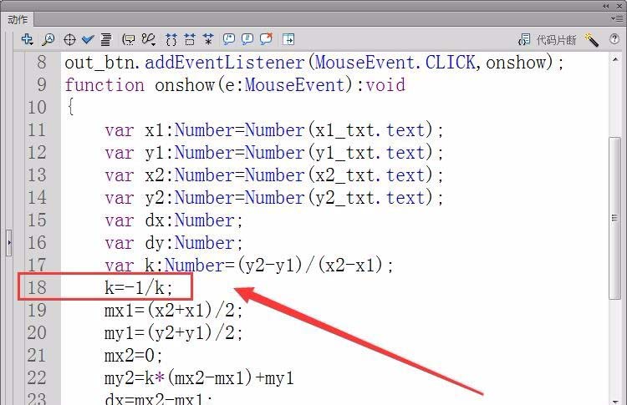Open the Actions panel options menu
627x405 pixels.
tap(618, 18)
